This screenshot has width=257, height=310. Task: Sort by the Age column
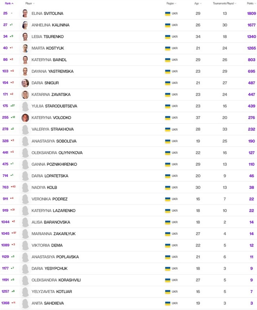[x=198, y=3]
